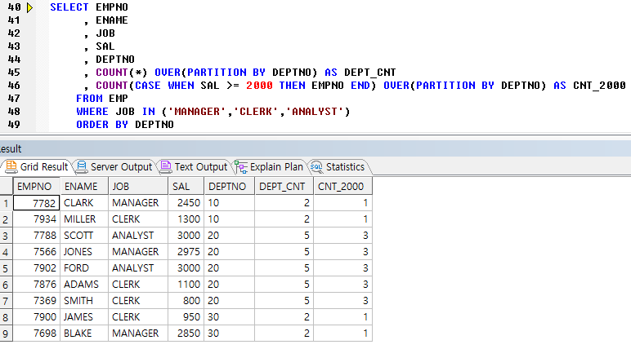Click cell with EMPNO 7782

tap(37, 203)
